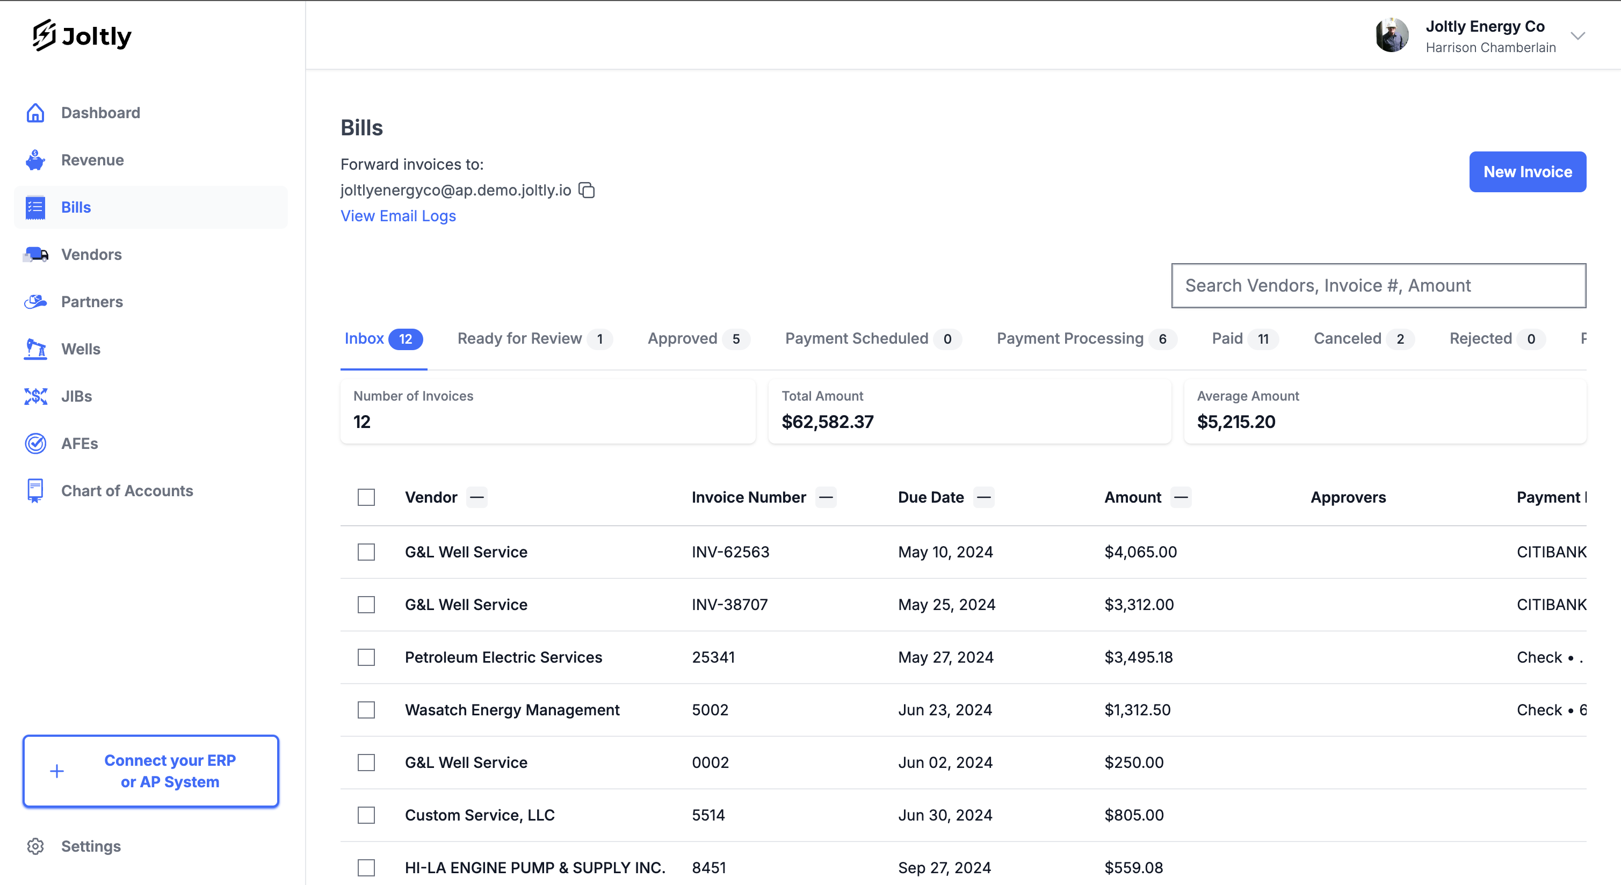Switch to the Approved tab
1621x885 pixels.
click(x=683, y=338)
